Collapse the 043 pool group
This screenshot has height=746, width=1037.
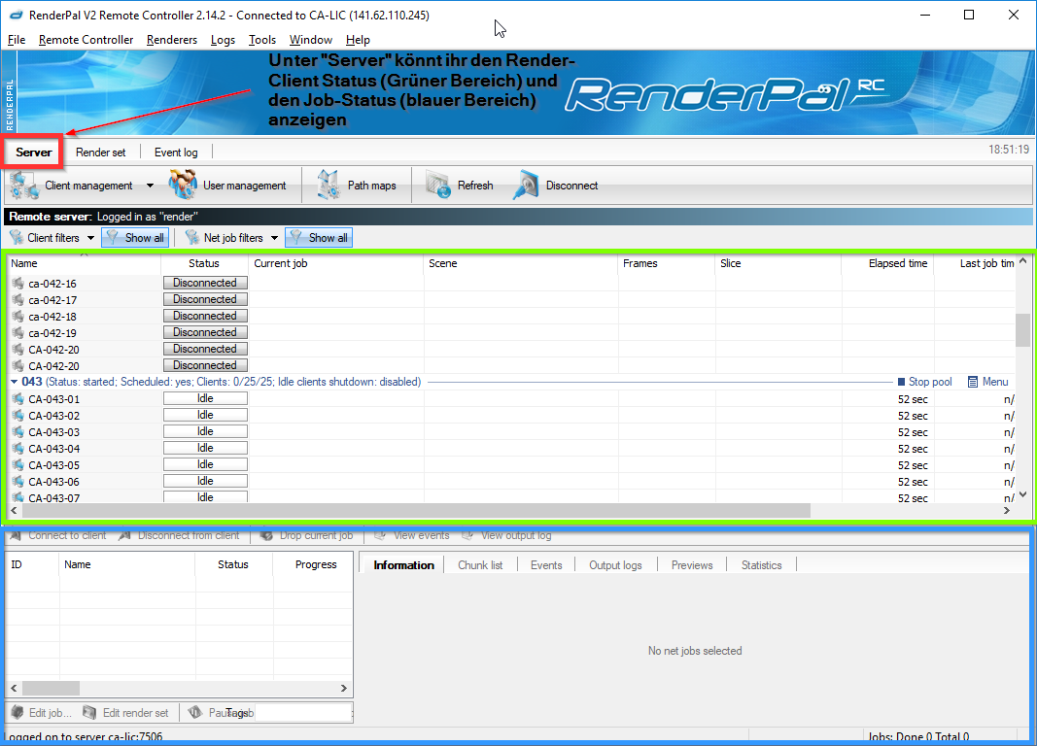tap(15, 383)
